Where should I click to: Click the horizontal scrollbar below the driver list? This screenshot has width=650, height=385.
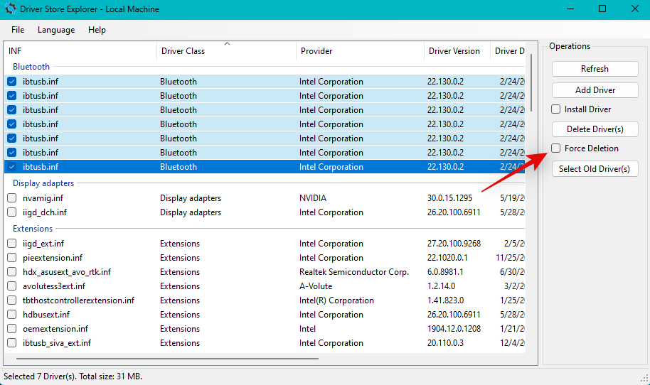[167, 359]
